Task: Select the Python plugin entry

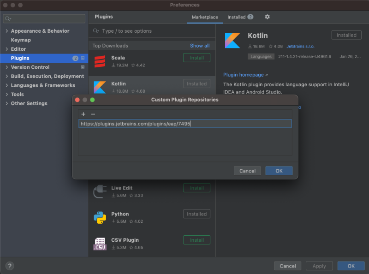Action: [152, 218]
